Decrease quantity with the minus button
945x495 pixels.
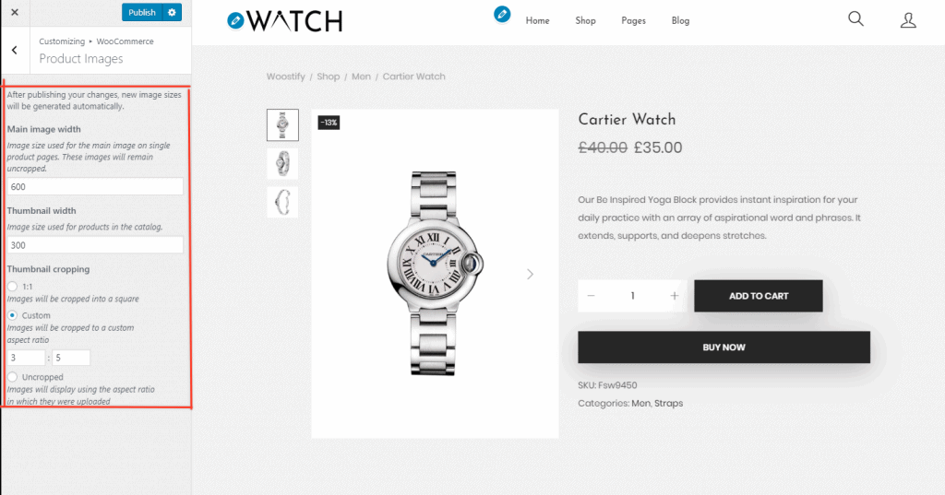[x=591, y=296]
